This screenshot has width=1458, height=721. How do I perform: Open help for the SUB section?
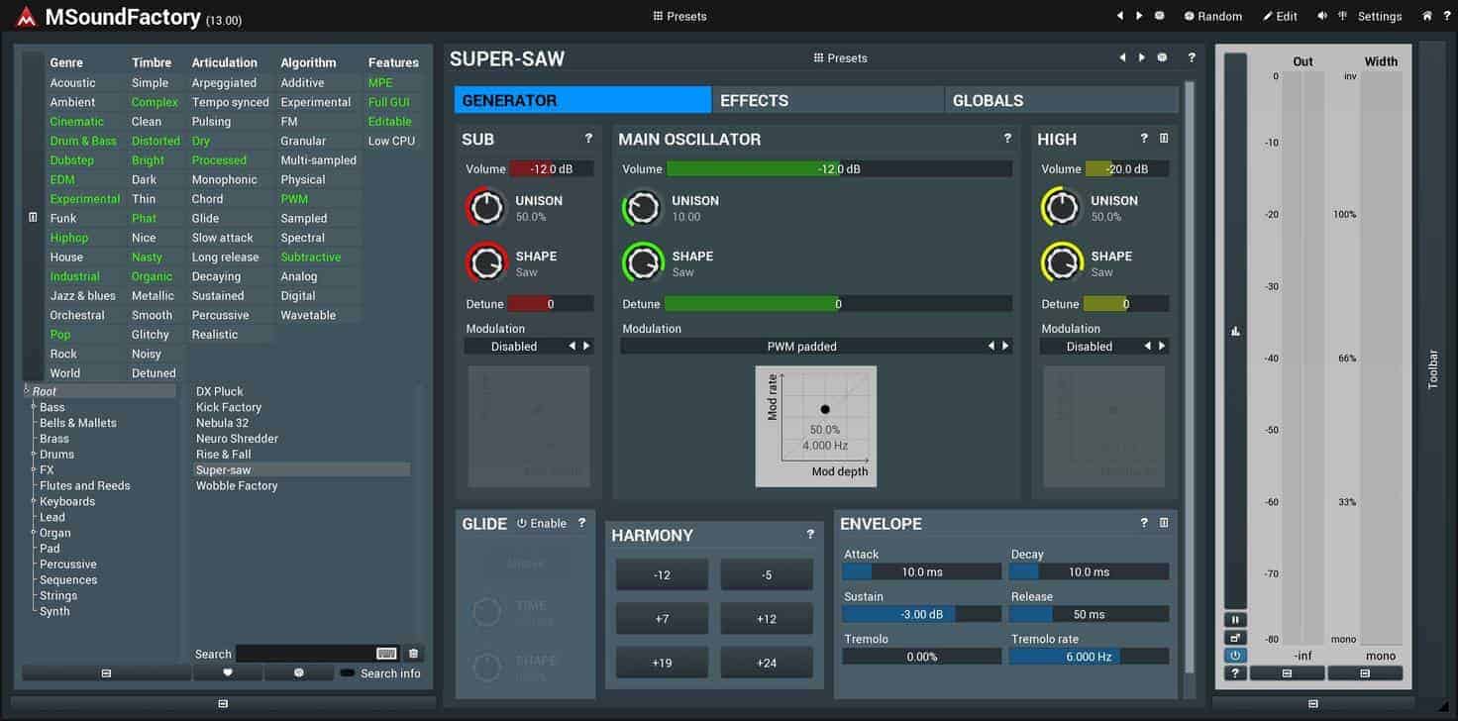pos(588,139)
